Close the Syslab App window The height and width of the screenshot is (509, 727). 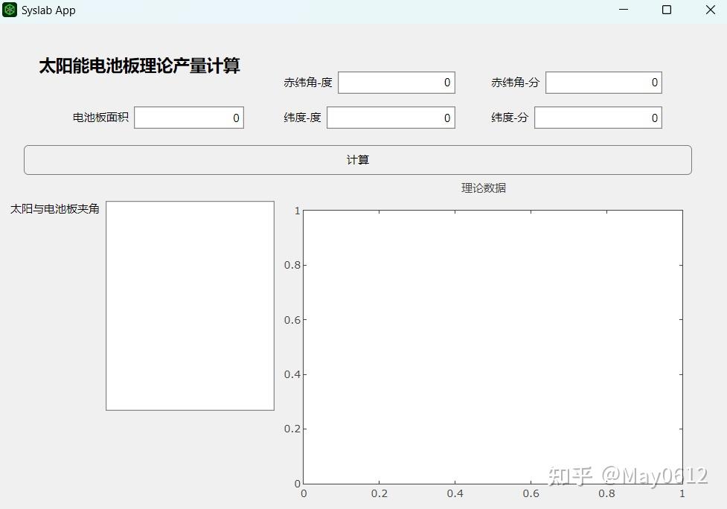point(711,10)
